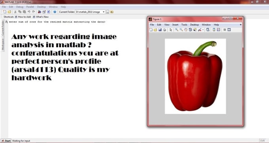Viewport: 269px width, 143px height.
Task: Open MATLAB Parallel menu
Action: [30, 7]
